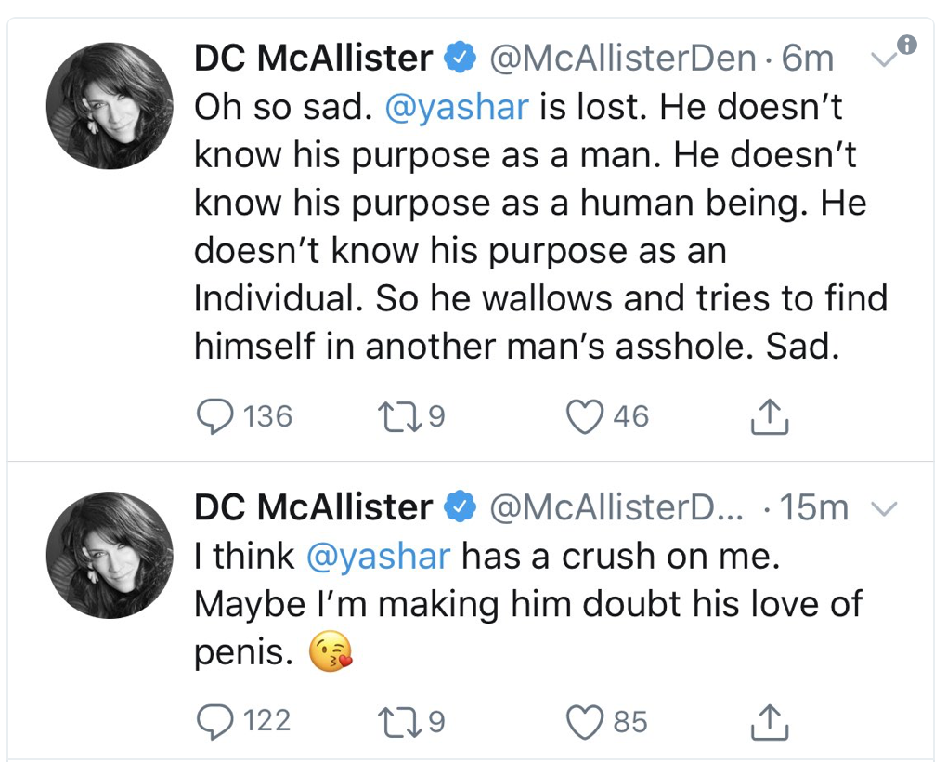This screenshot has height=762, width=947.
Task: Like the tweet with 46 likes
Action: click(x=585, y=416)
